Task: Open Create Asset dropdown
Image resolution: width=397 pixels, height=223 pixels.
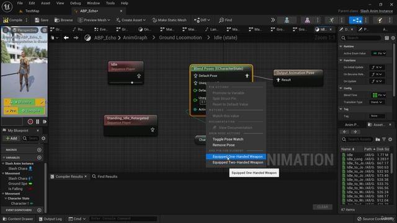Action: (x=131, y=20)
